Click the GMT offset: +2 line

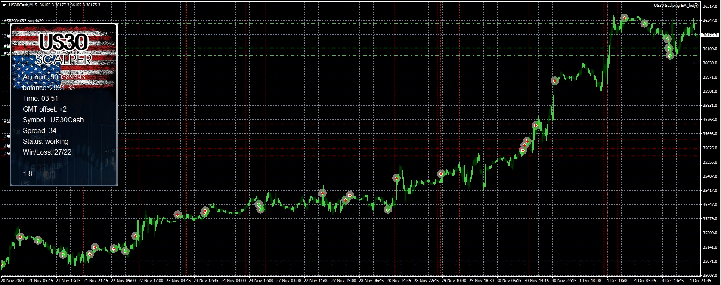click(45, 109)
